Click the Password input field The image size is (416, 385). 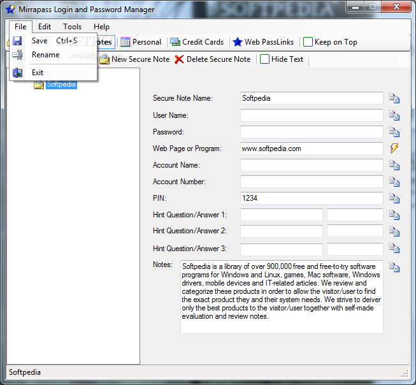(x=312, y=132)
